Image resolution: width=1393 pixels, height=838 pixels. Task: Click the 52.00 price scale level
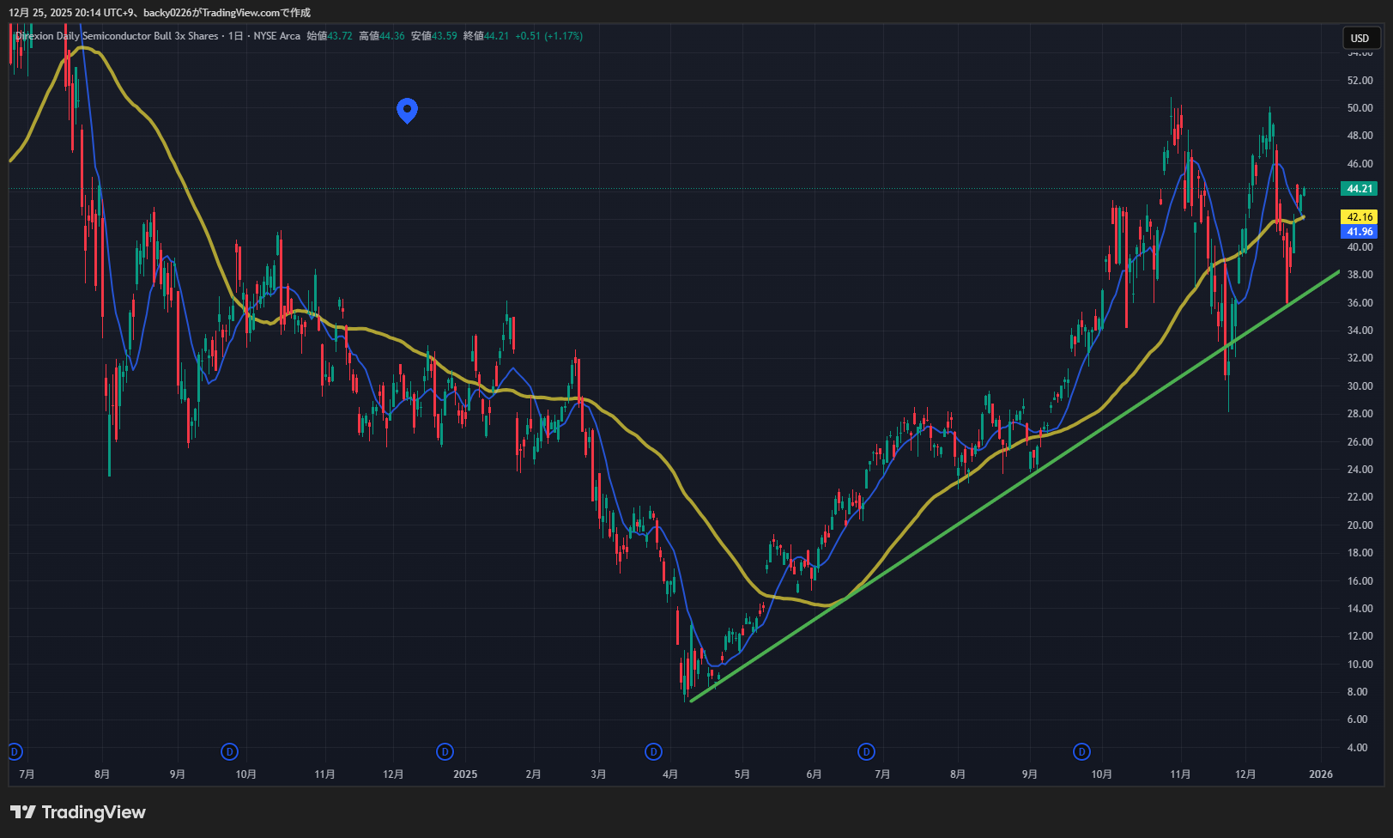point(1360,81)
